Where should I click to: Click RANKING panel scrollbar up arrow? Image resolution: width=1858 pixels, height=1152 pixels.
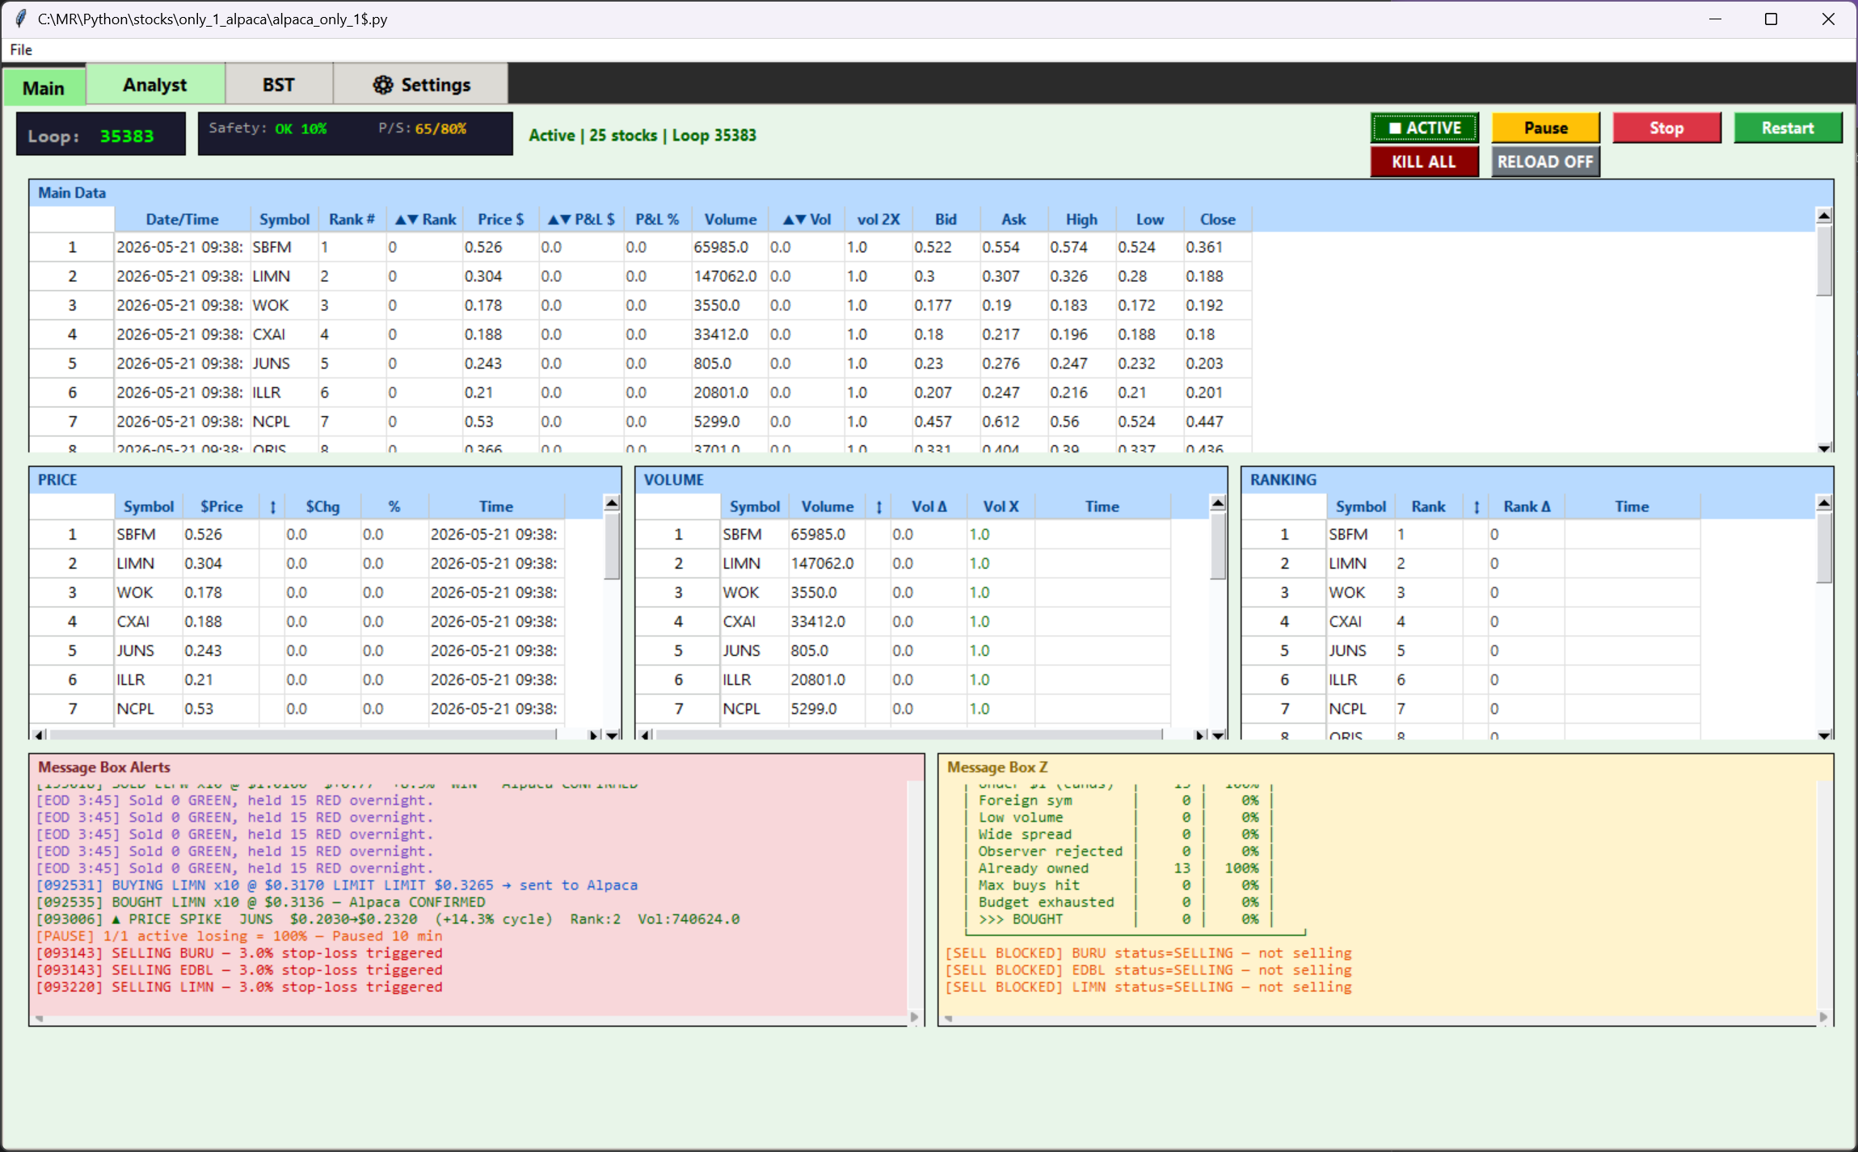1823,503
